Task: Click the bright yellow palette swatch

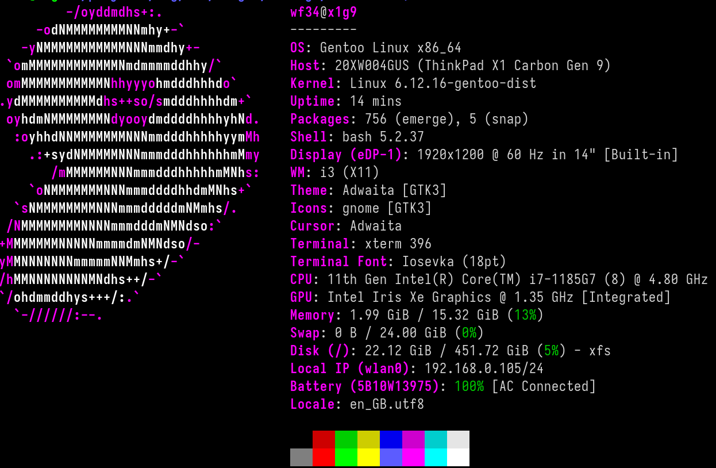Action: 368,457
